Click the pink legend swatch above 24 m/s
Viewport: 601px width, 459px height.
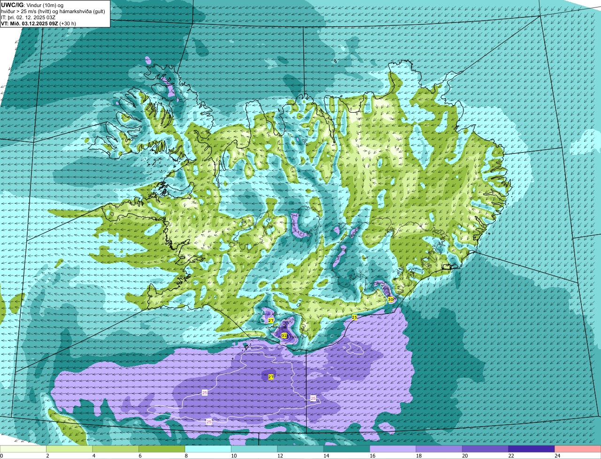[x=578, y=449]
